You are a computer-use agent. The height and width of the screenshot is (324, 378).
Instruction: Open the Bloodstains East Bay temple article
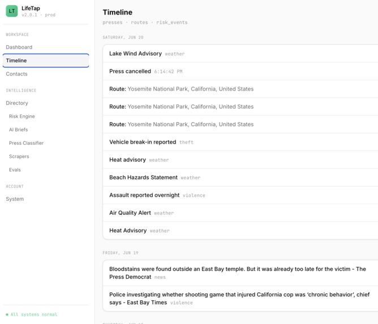[x=240, y=273]
